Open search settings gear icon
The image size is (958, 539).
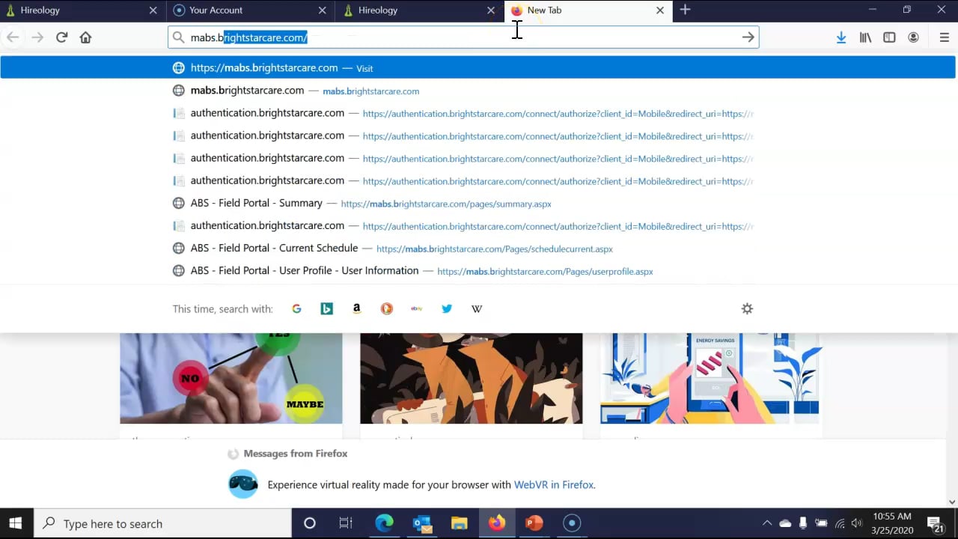747,308
